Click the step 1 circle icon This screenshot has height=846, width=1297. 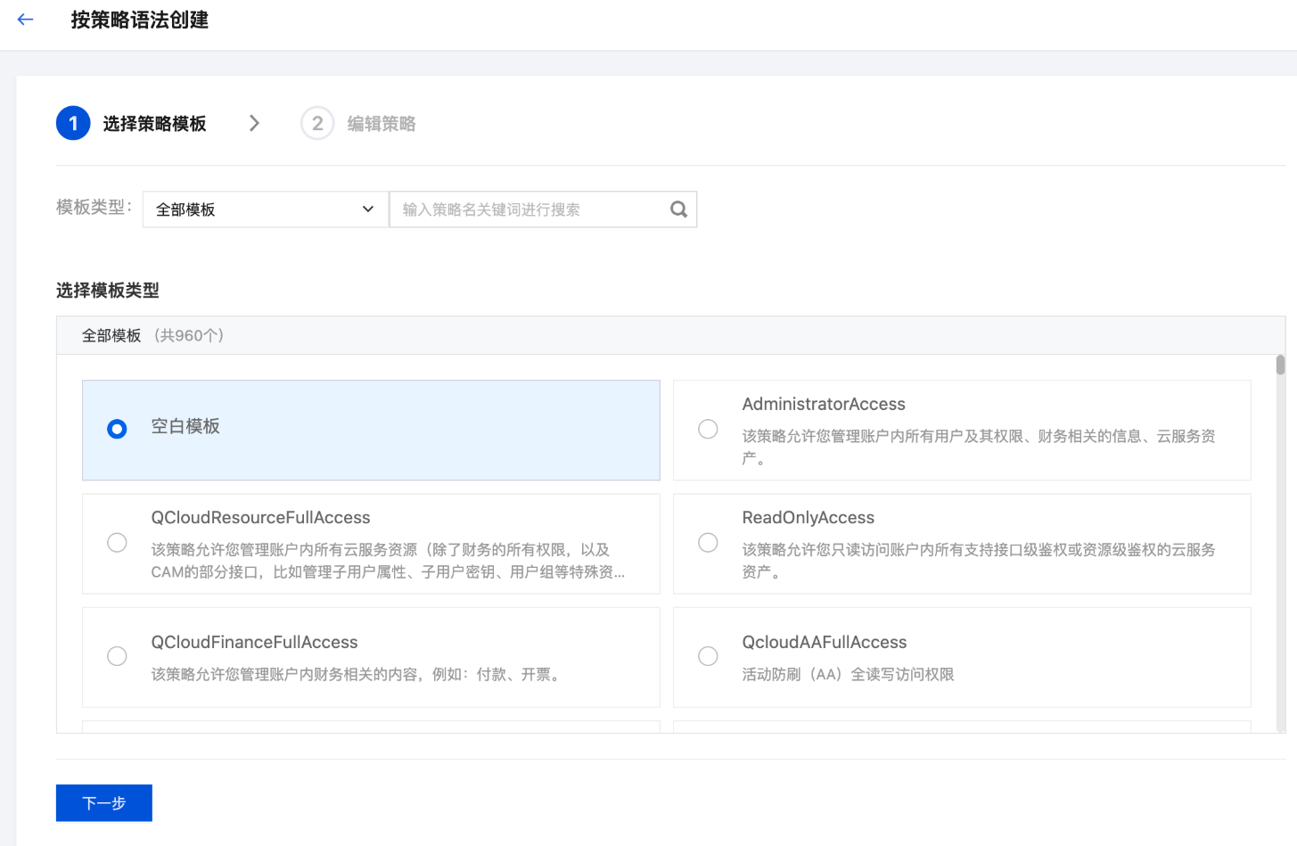[73, 124]
